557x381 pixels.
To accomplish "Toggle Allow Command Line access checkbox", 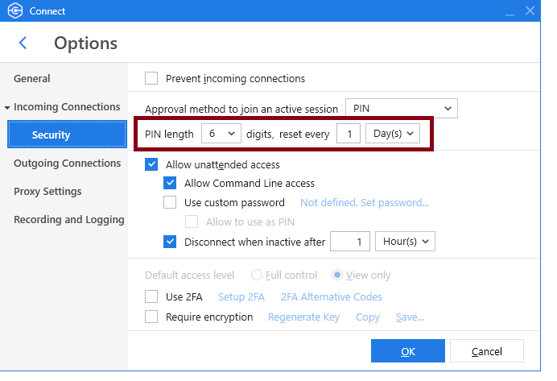I will 170,184.
